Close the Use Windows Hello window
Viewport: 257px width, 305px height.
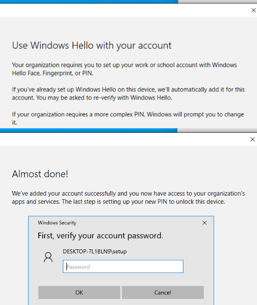(x=253, y=10)
